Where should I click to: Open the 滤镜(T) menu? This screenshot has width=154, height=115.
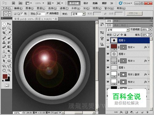coord(64,8)
